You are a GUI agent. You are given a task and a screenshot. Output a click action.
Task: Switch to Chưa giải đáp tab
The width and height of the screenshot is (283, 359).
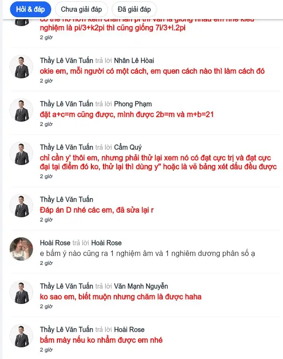click(x=81, y=9)
